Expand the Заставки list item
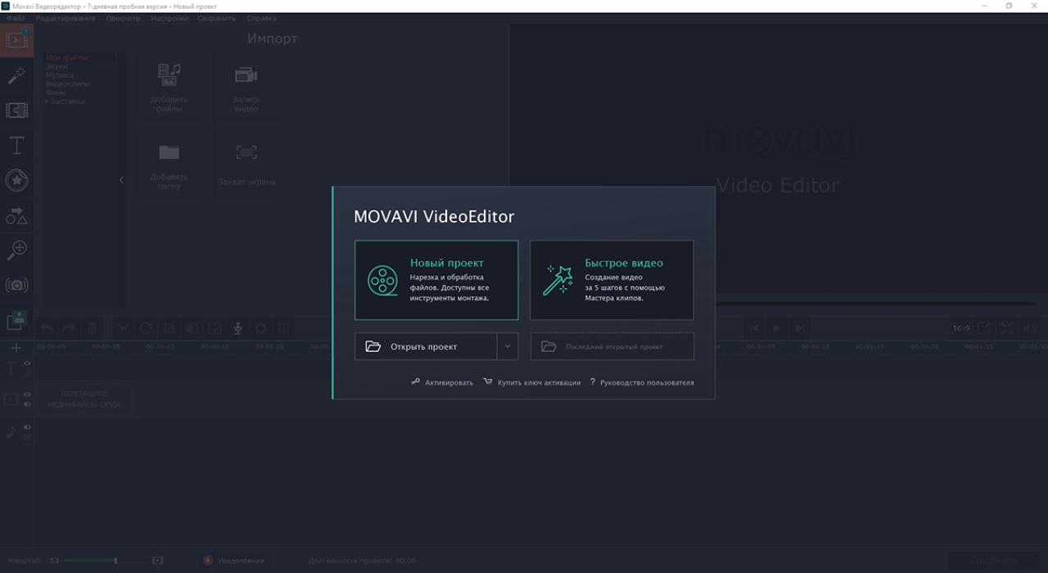1048x573 pixels. click(x=65, y=102)
